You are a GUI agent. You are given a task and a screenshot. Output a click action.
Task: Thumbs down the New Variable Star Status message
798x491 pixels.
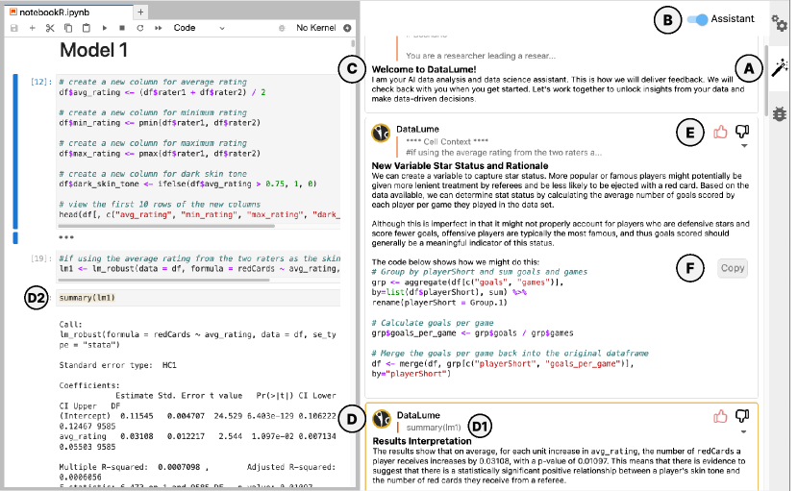tap(742, 132)
